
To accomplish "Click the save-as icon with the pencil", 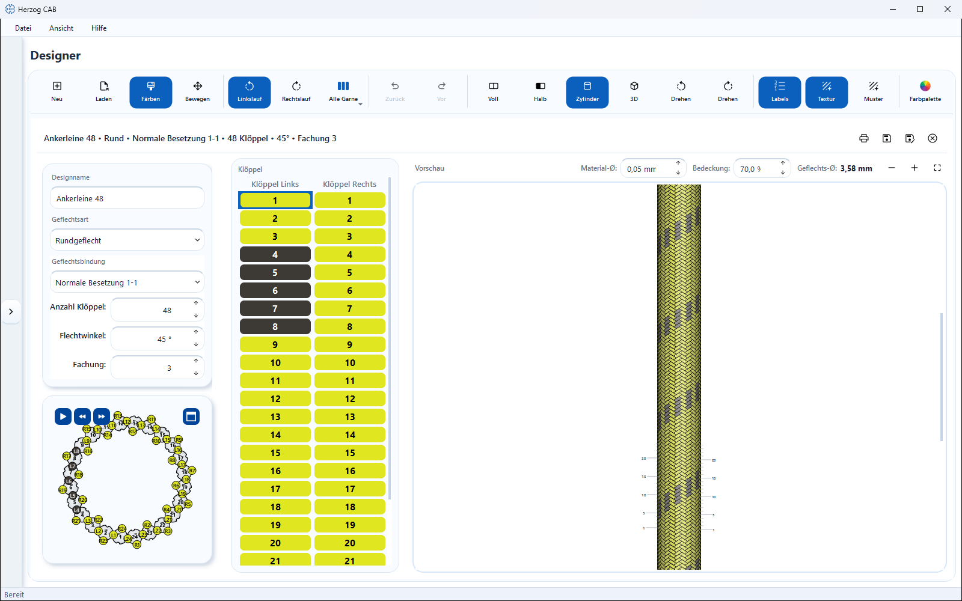I will pos(910,138).
